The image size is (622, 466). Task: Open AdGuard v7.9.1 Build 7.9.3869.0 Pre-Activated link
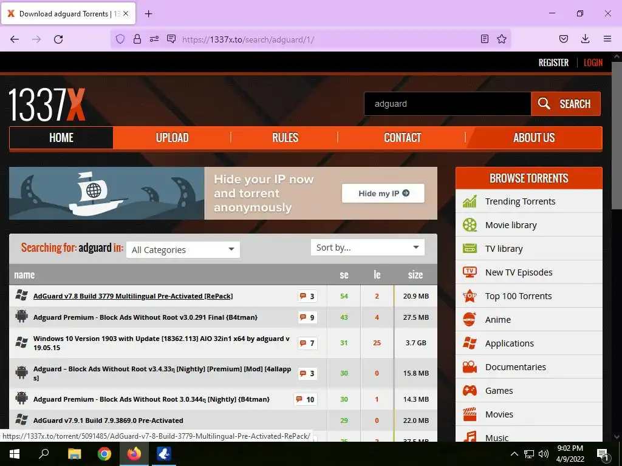[x=108, y=420]
